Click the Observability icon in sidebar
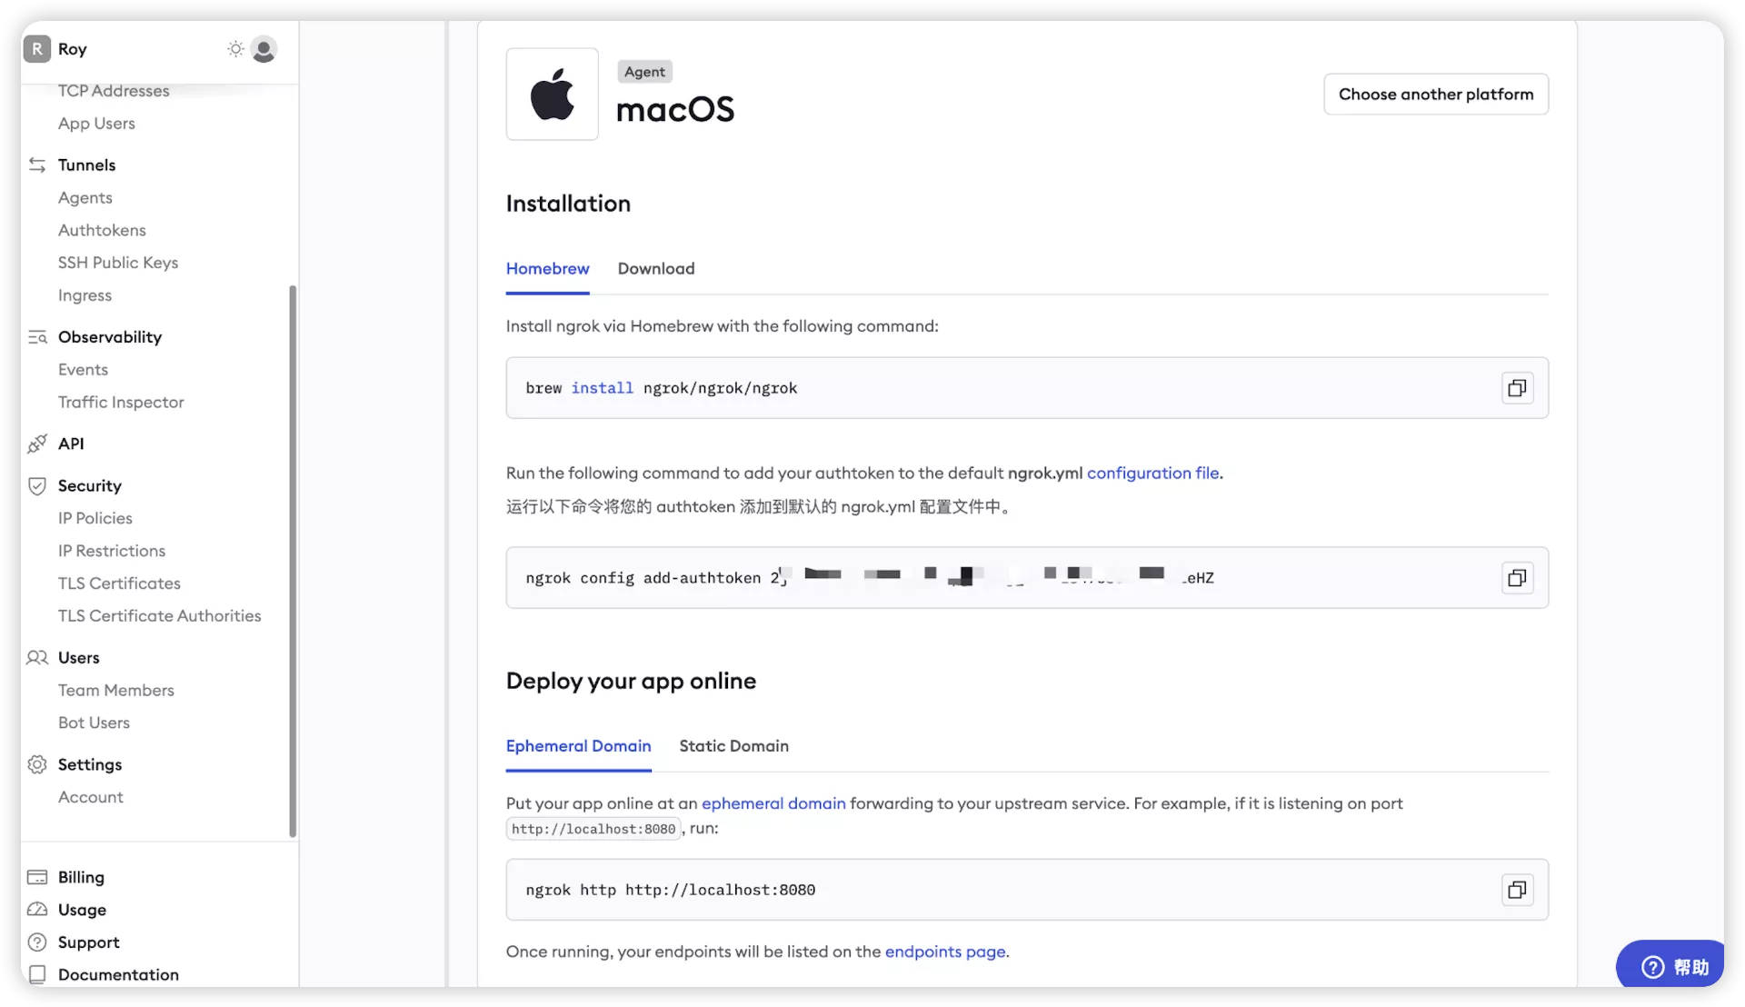The width and height of the screenshot is (1745, 1007). [x=37, y=337]
